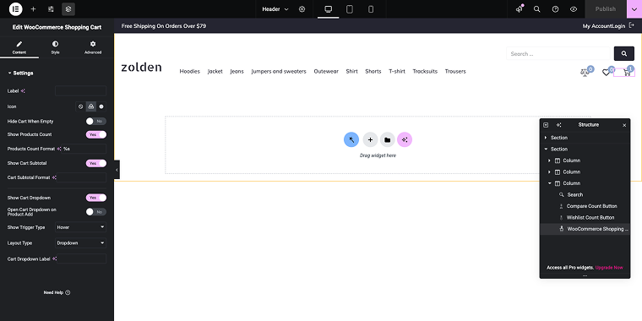Image resolution: width=642 pixels, height=321 pixels.
Task: Open the Help question mark icon
Action: point(555,9)
